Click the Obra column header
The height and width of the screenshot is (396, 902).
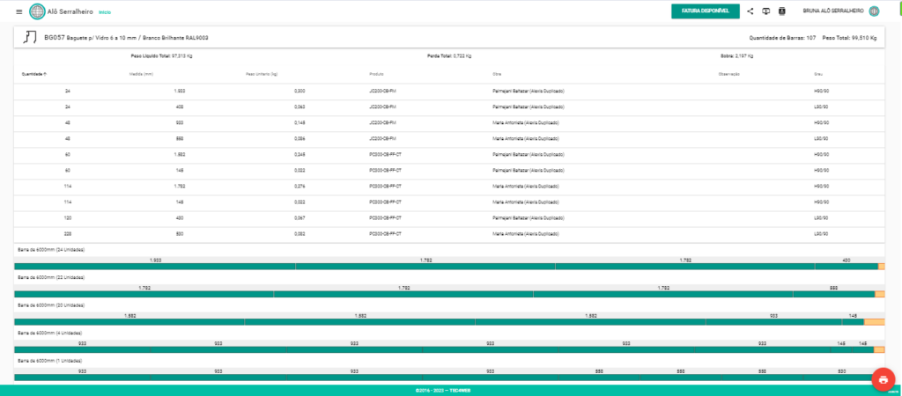[497, 74]
